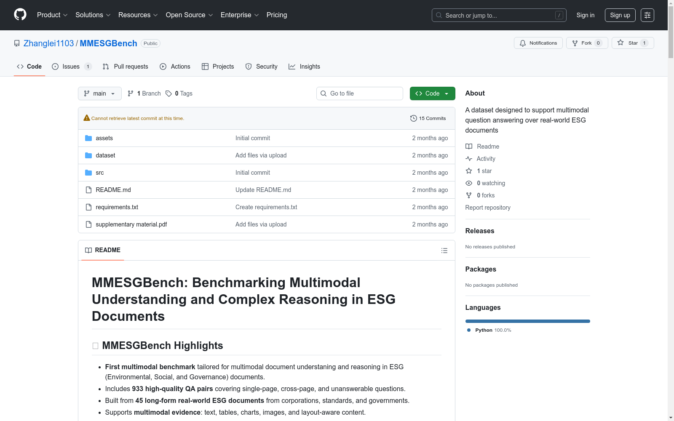
Task: Click the Activity pulse icon in About
Action: tap(469, 159)
